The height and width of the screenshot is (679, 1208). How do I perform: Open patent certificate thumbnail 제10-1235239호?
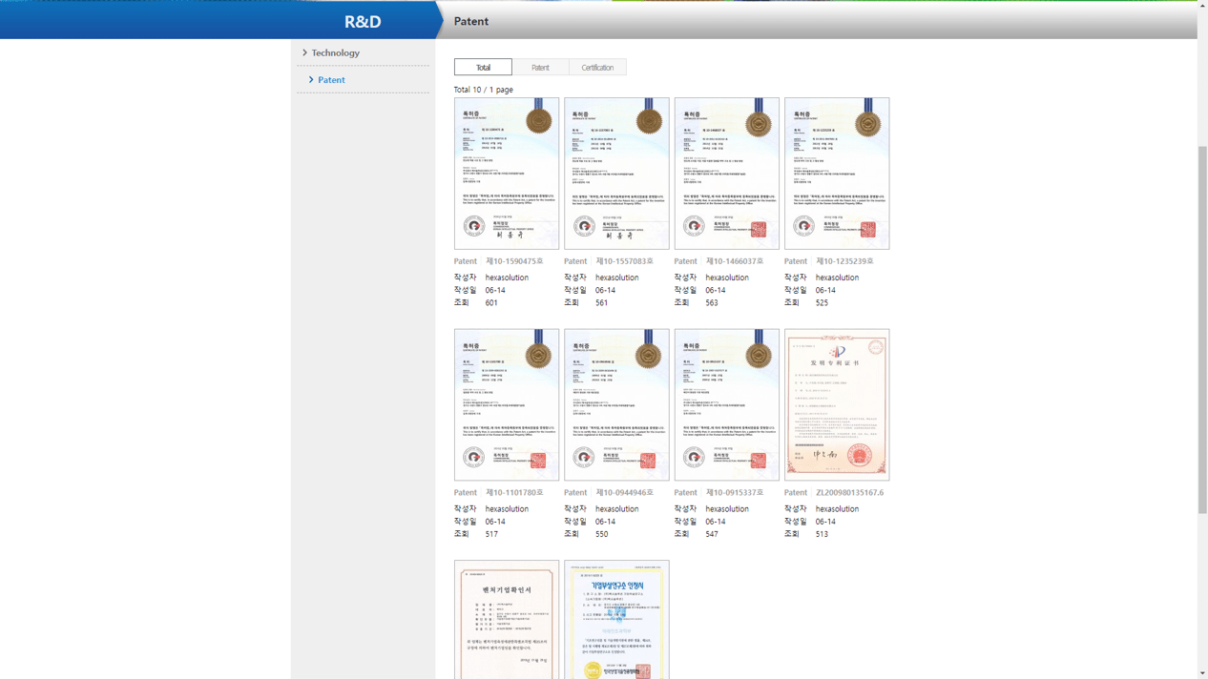[x=837, y=174]
